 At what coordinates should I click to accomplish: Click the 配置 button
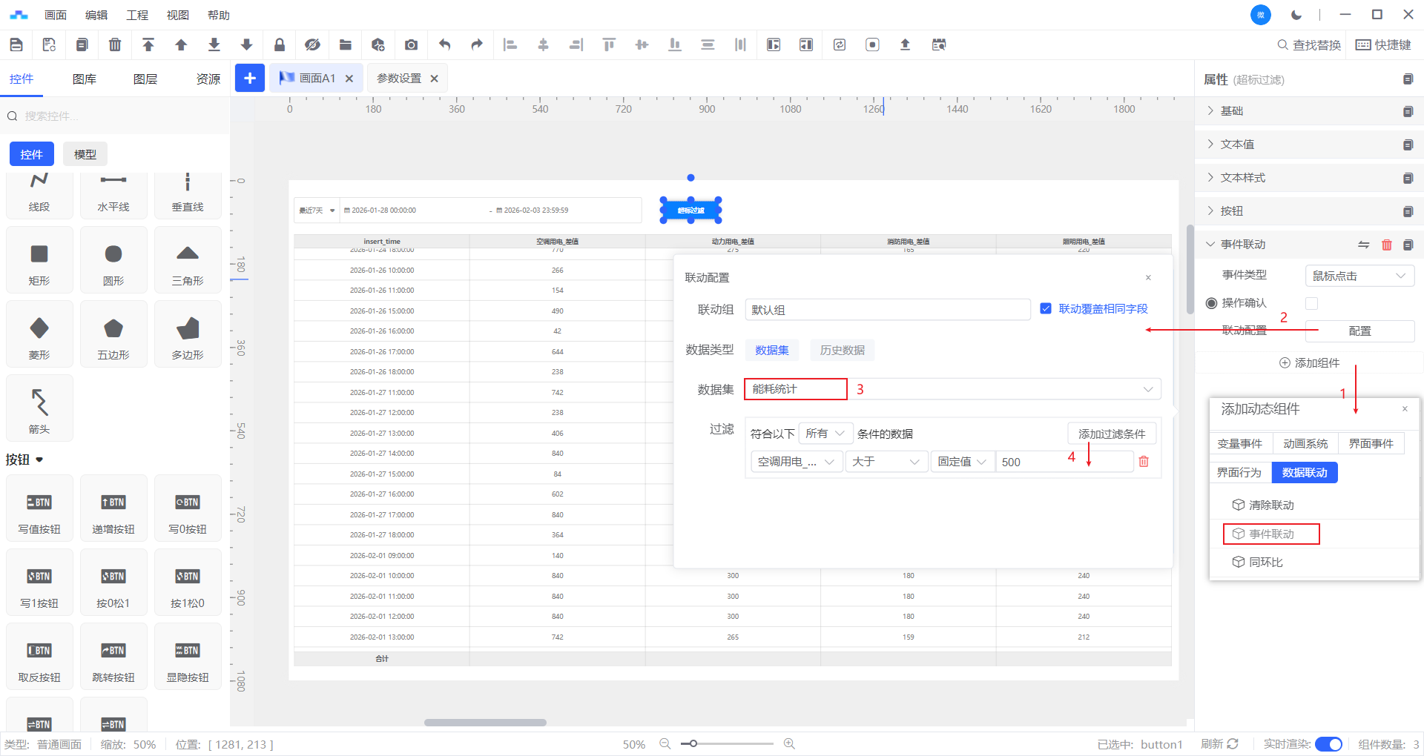click(x=1359, y=331)
